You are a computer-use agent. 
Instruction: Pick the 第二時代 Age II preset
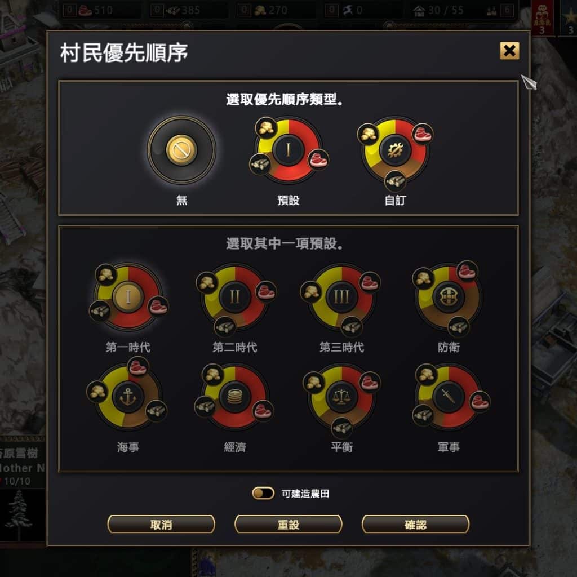point(235,296)
